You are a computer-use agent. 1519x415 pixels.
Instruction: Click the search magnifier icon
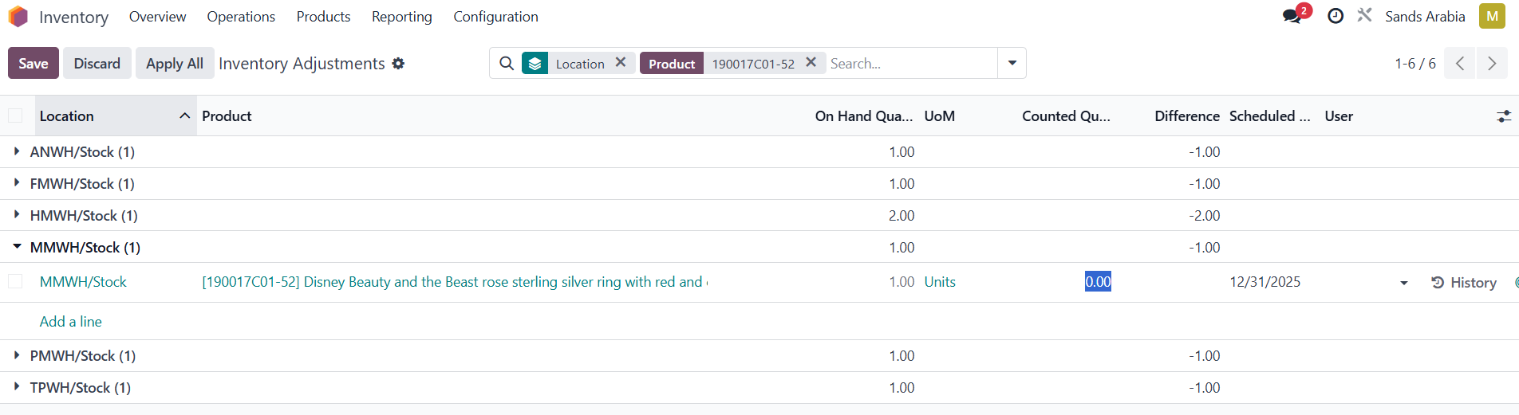[x=507, y=64]
